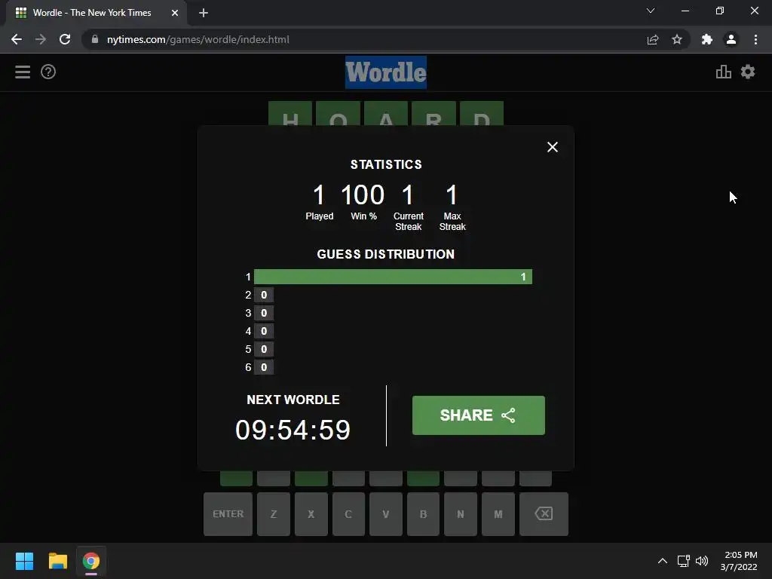Open the statistics bar chart icon
This screenshot has height=579, width=772.
coord(723,72)
